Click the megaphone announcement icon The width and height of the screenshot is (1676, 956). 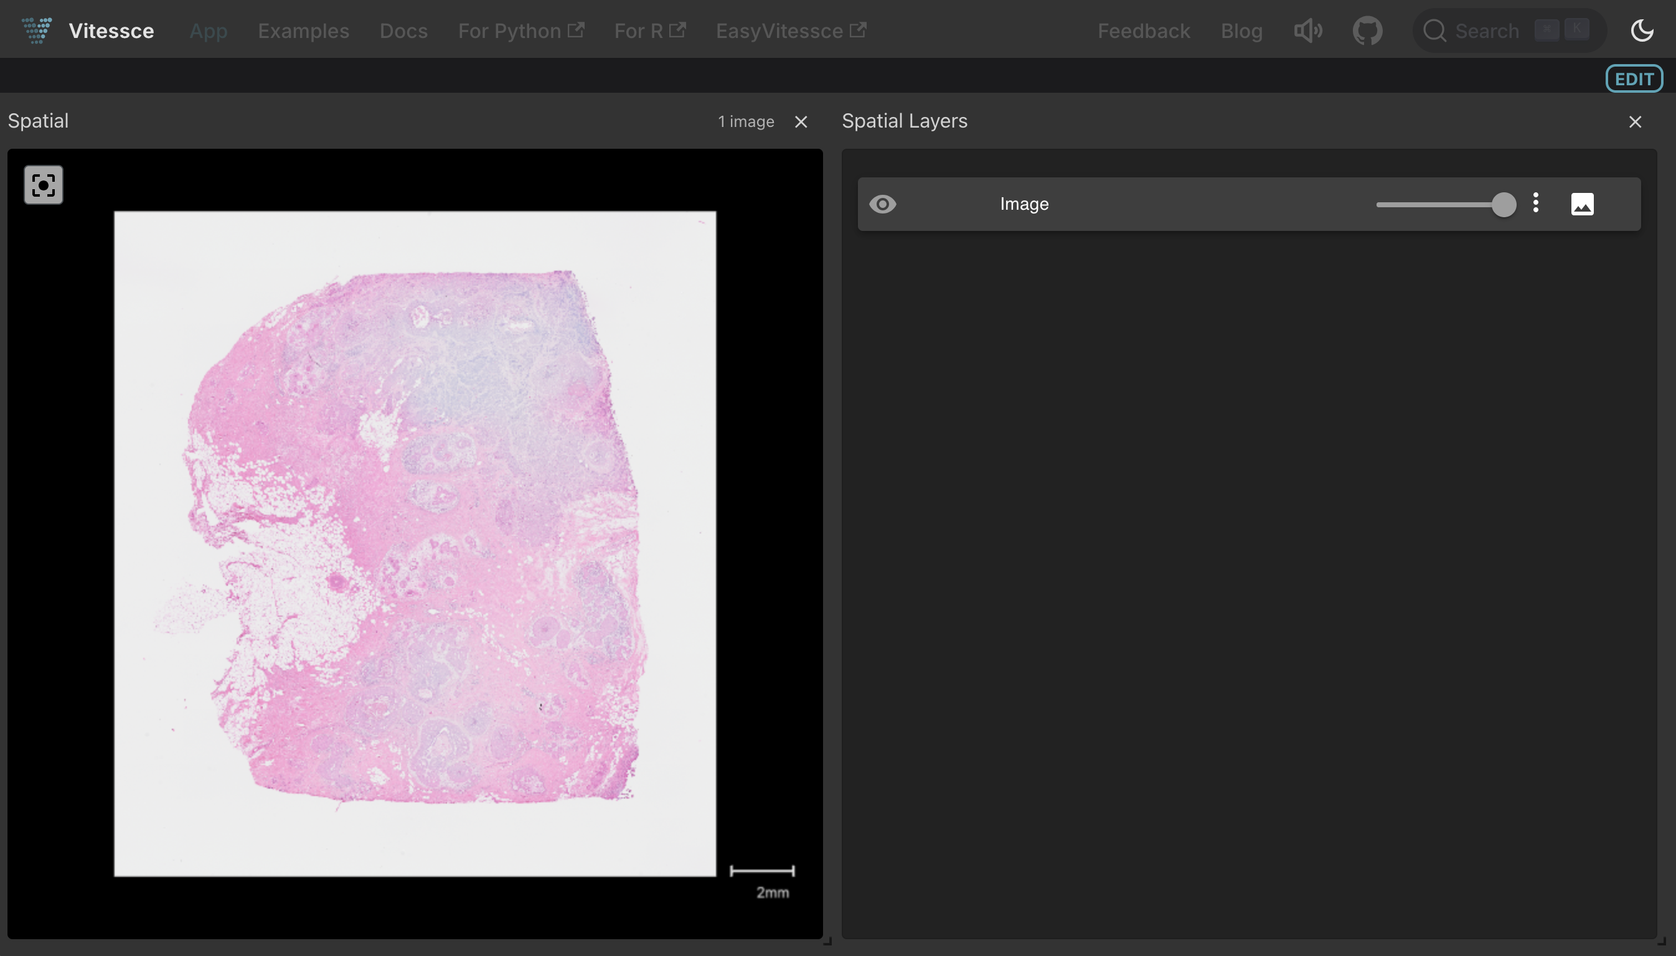pyautogui.click(x=1307, y=31)
